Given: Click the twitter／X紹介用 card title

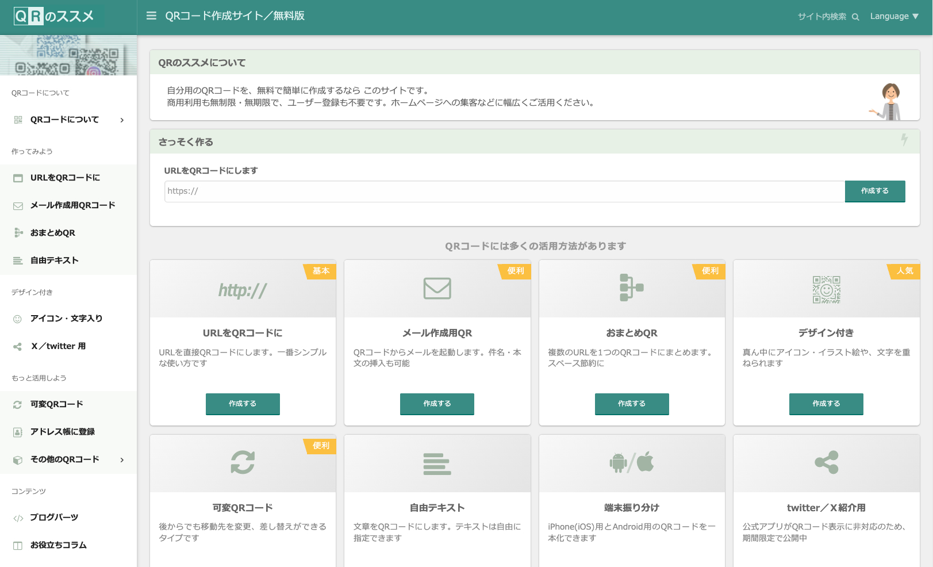Looking at the screenshot, I should tap(826, 508).
